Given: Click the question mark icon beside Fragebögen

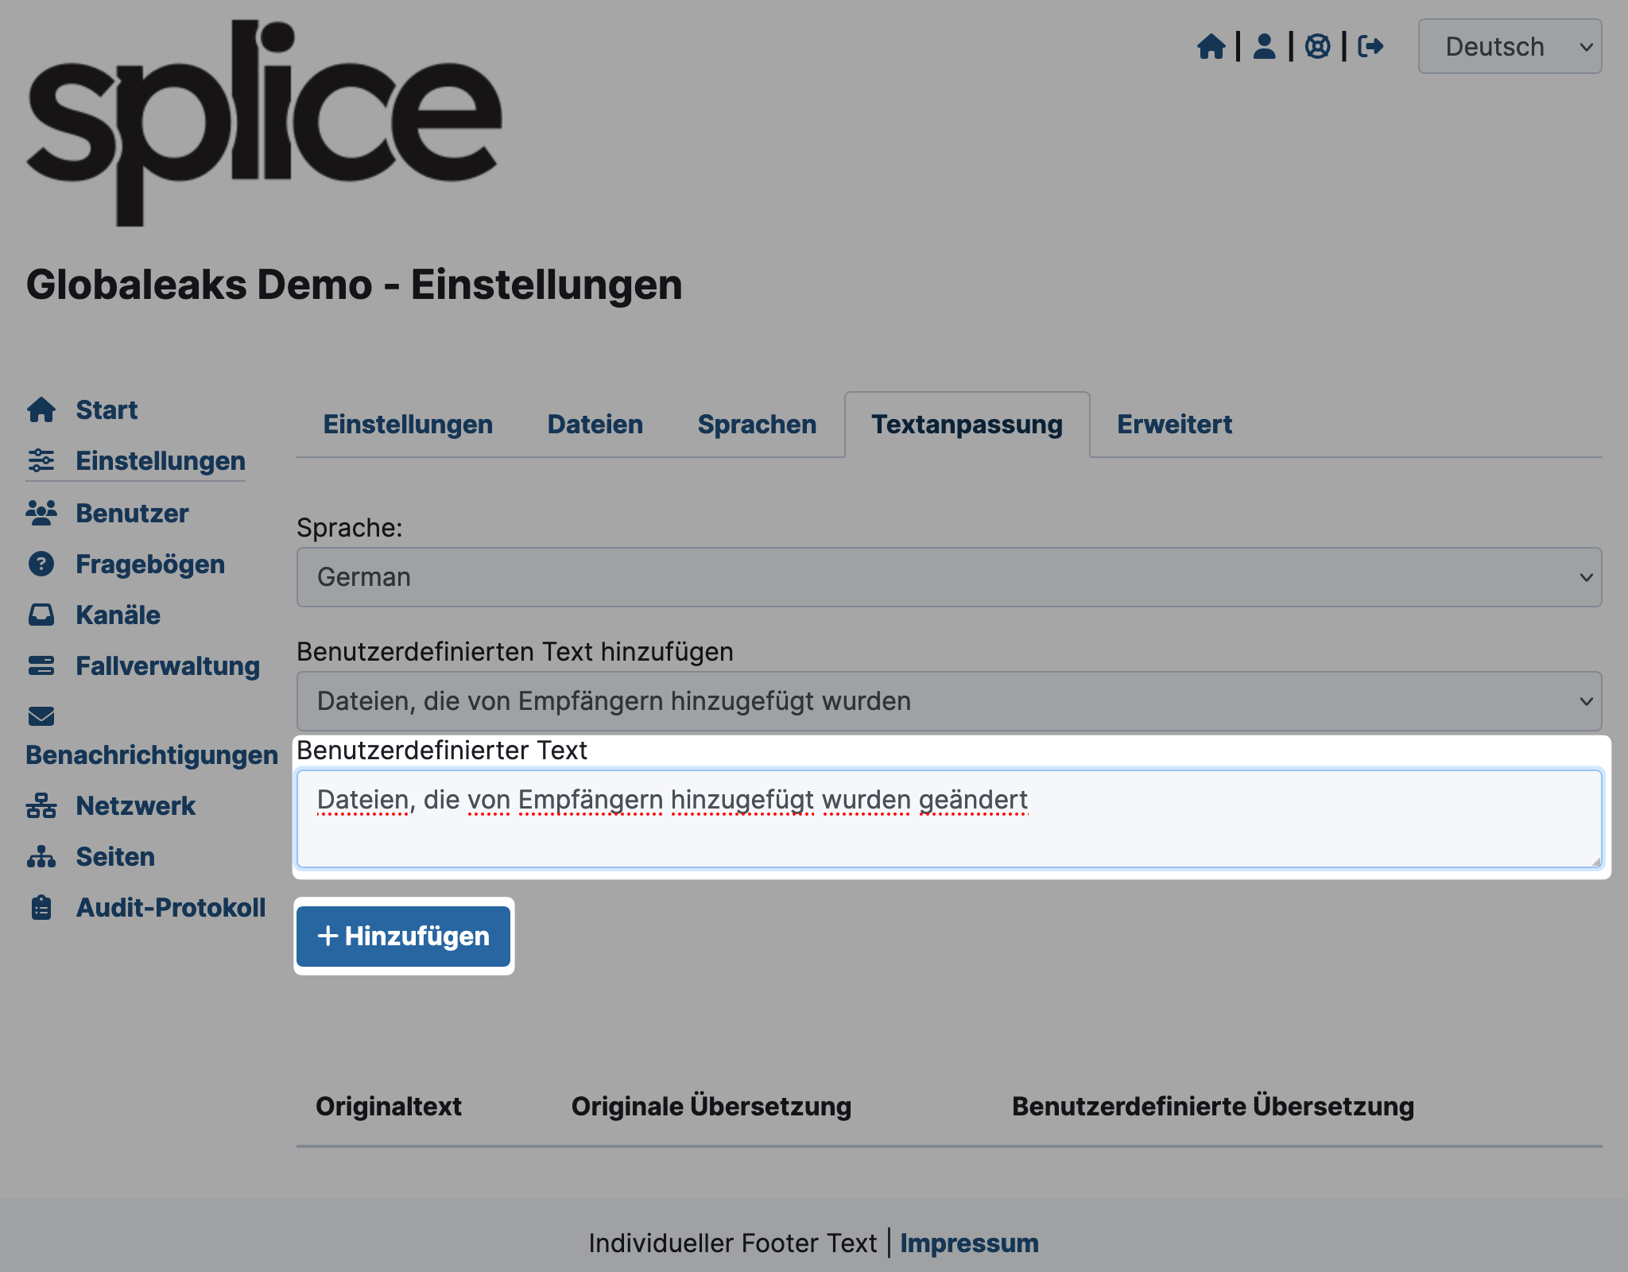Looking at the screenshot, I should [41, 564].
